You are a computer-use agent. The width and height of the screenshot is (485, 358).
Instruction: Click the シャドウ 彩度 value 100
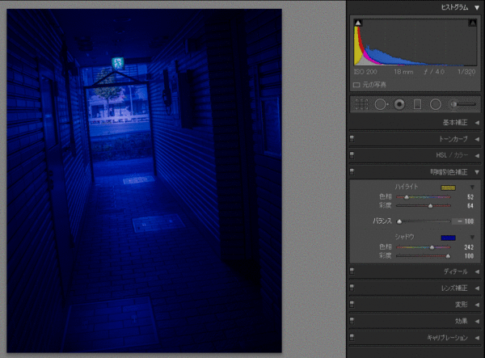click(469, 256)
